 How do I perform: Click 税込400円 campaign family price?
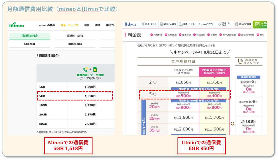(214, 96)
